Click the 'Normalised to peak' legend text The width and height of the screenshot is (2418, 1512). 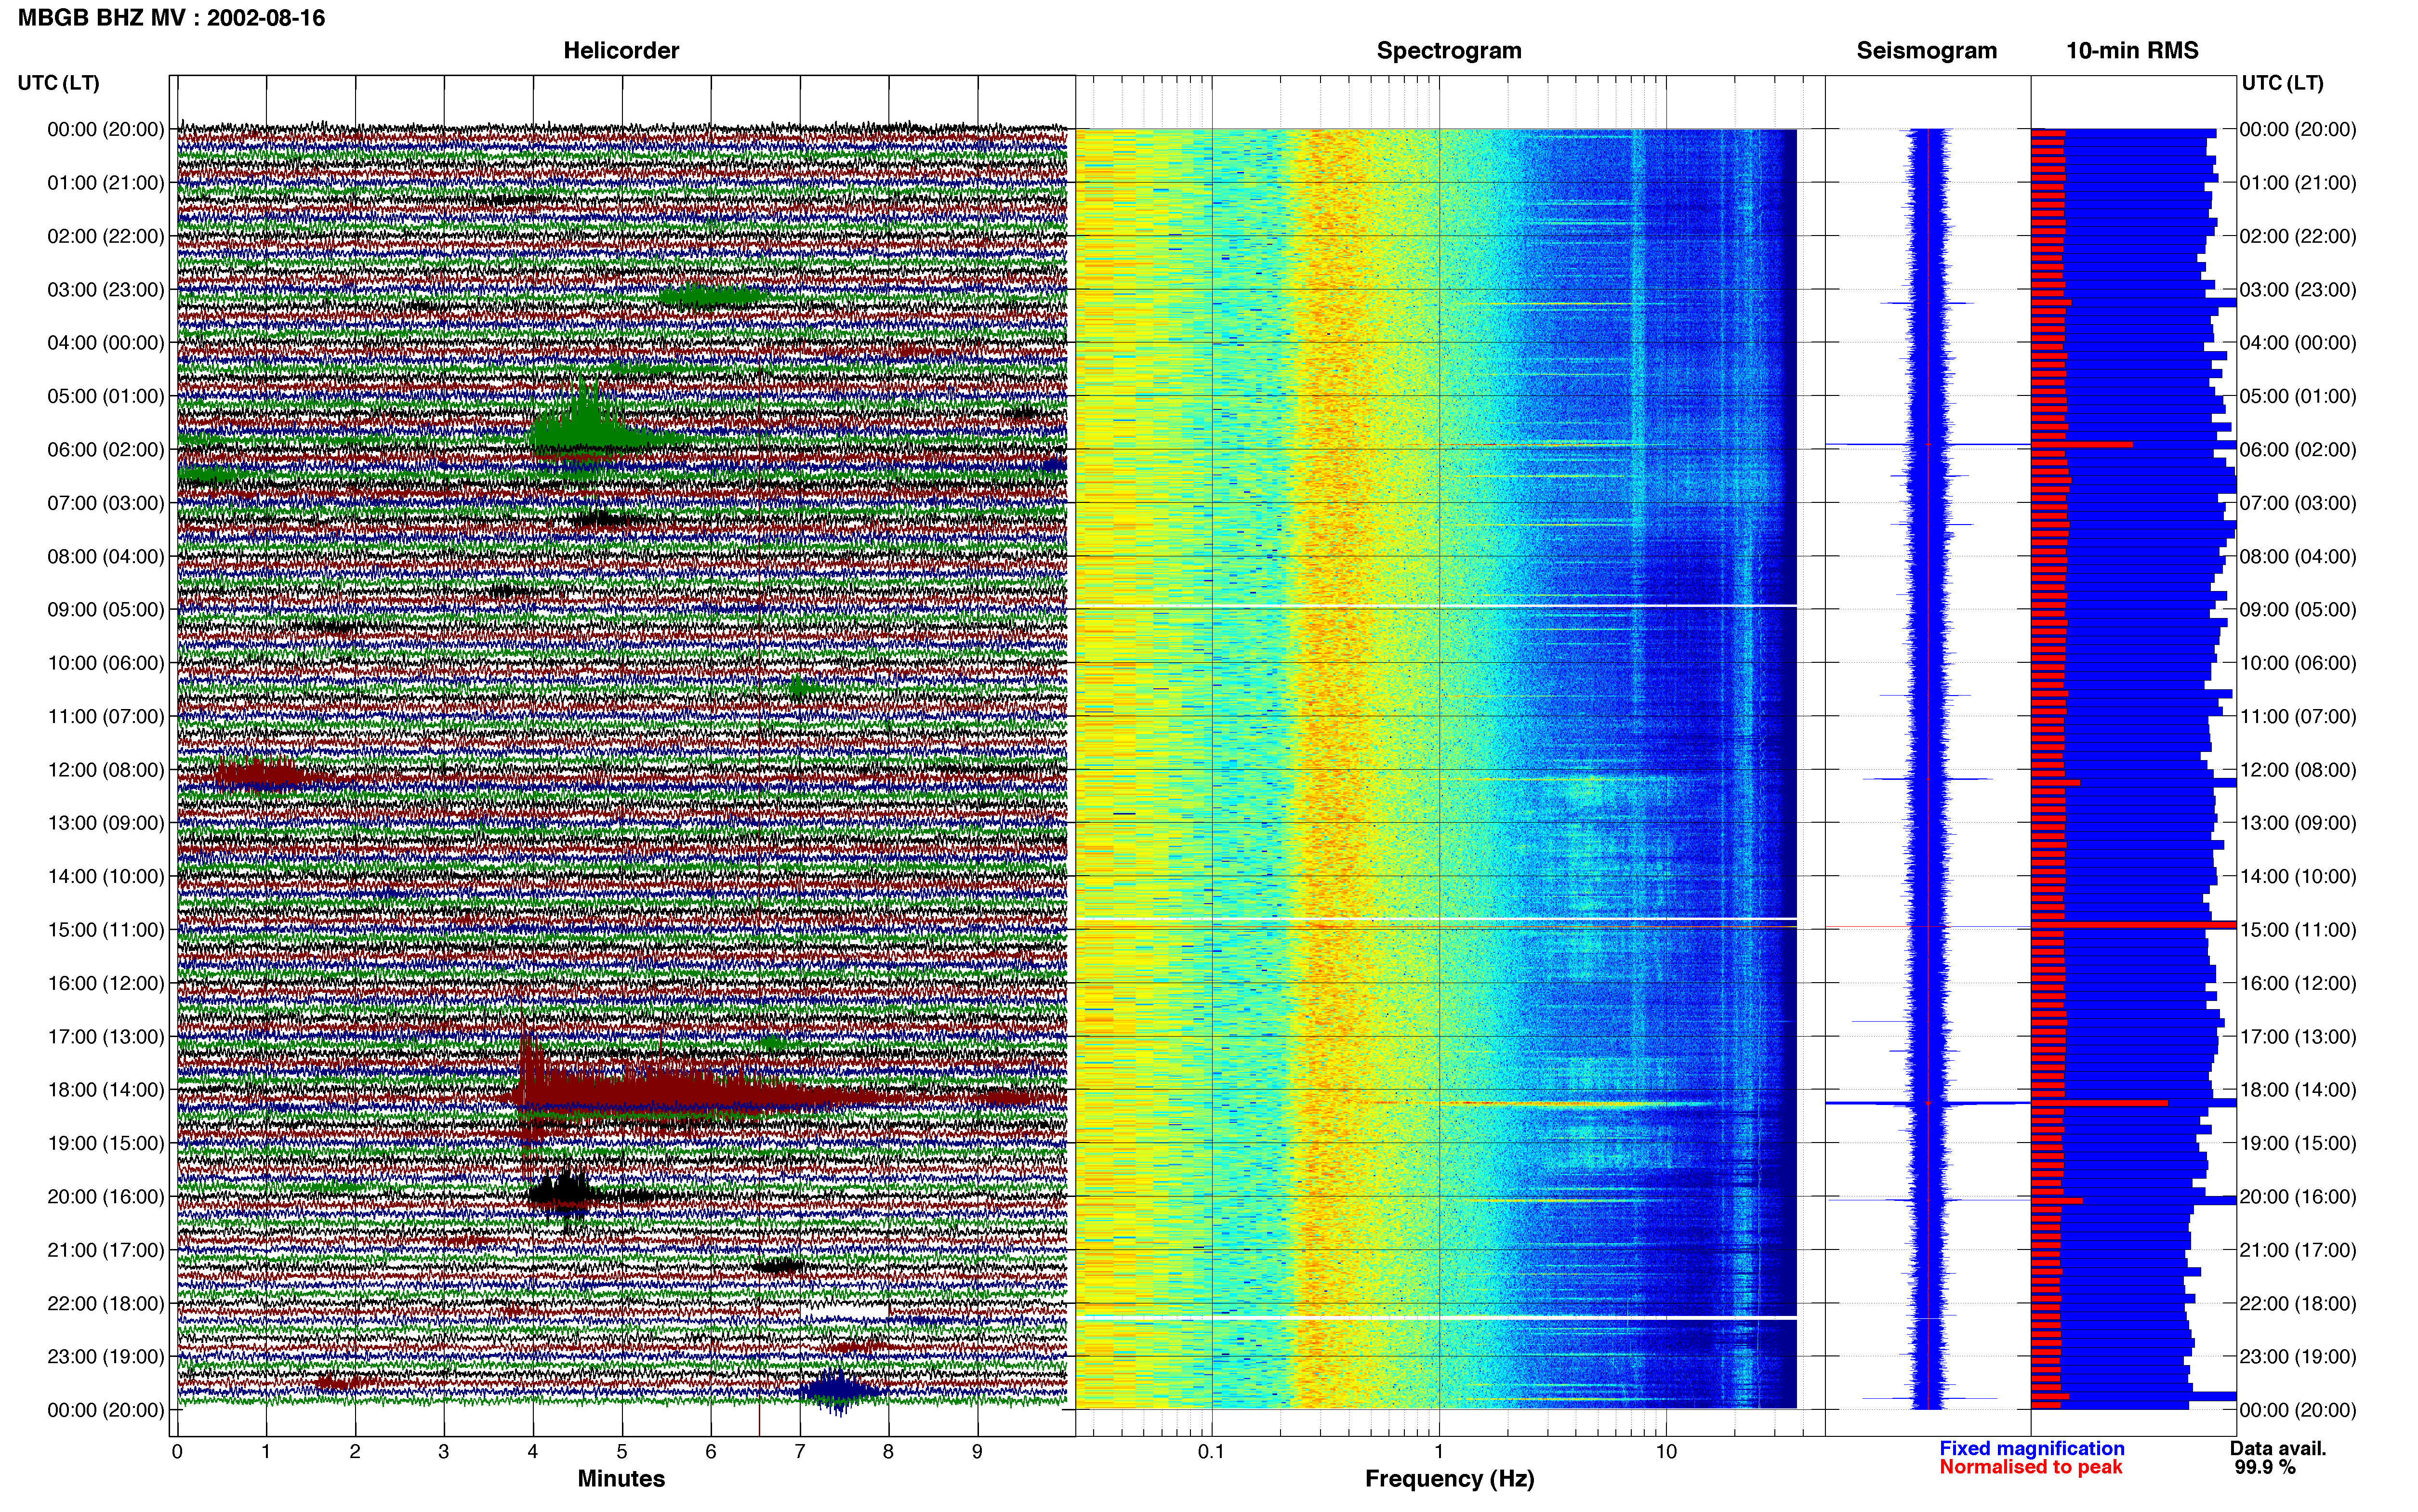pyautogui.click(x=2030, y=1467)
